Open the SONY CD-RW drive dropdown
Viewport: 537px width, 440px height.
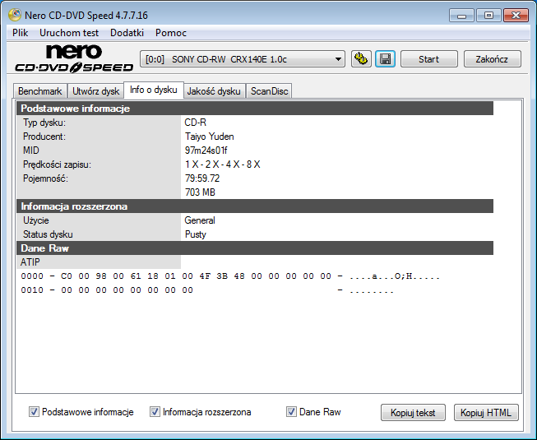click(243, 59)
